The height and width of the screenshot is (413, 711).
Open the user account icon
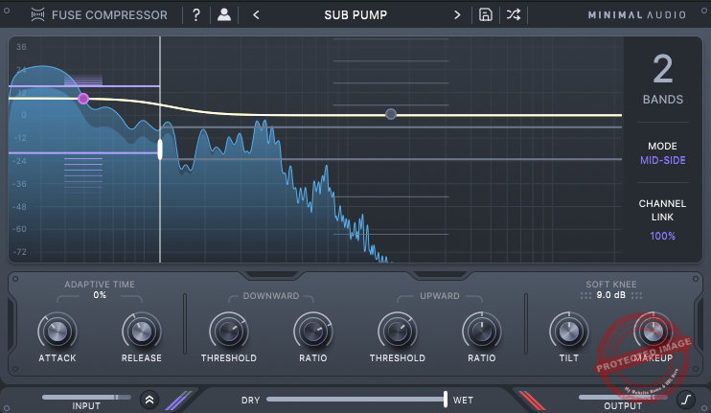[224, 15]
